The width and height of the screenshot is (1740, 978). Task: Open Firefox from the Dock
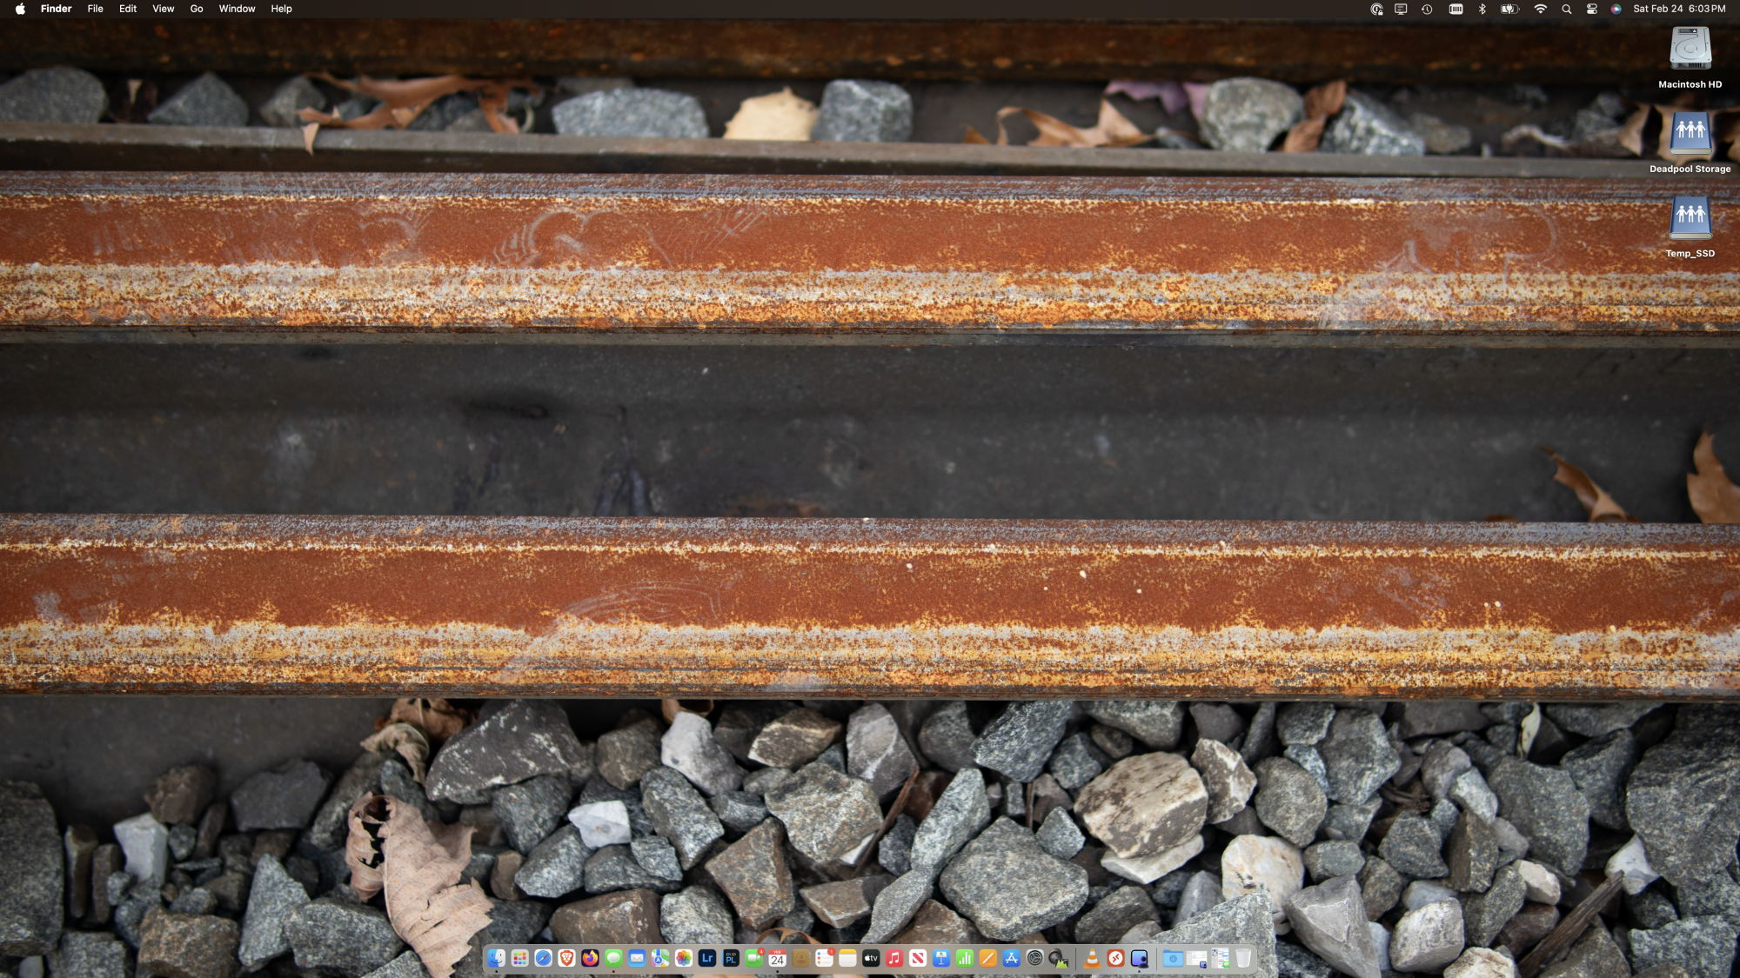pyautogui.click(x=590, y=958)
